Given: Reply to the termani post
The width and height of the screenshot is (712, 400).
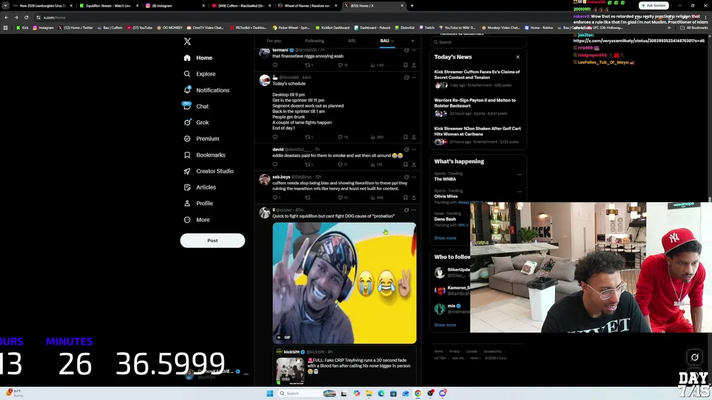Looking at the screenshot, I should click(x=275, y=65).
